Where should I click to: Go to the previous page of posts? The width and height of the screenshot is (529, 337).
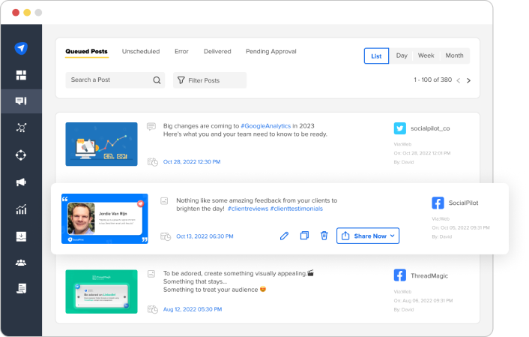pyautogui.click(x=458, y=80)
